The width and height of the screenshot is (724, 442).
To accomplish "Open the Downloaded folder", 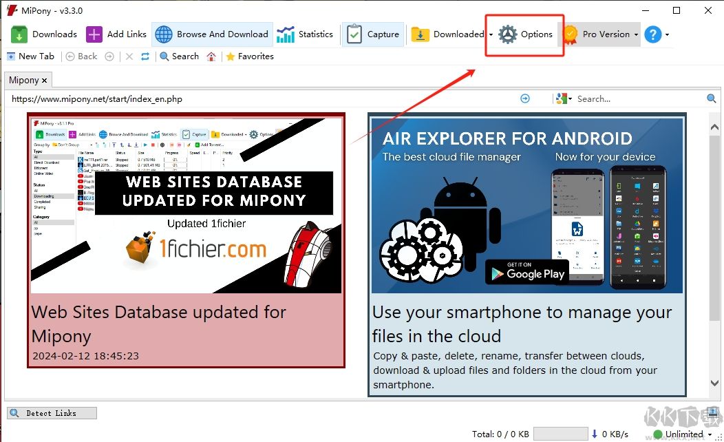I will coord(447,34).
